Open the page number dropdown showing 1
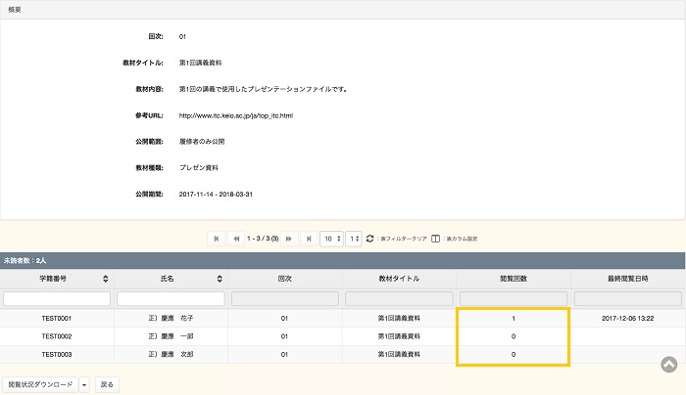 354,238
